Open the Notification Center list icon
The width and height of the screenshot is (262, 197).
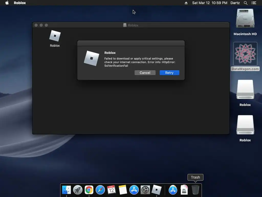pyautogui.click(x=254, y=3)
